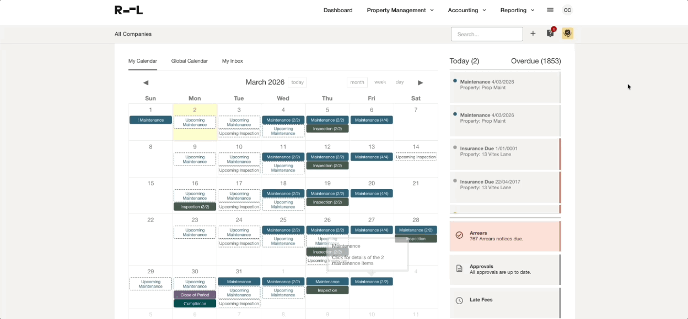Advance to next month with right arrow
This screenshot has height=319, width=688.
(420, 82)
